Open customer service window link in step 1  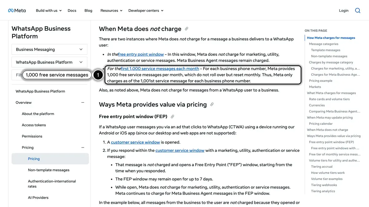click(135, 142)
